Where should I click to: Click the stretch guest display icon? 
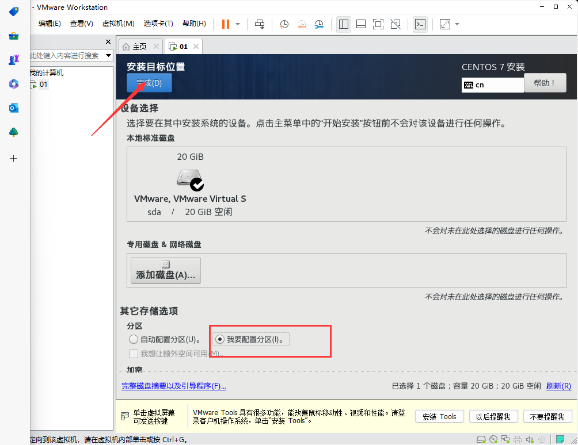pyautogui.click(x=445, y=24)
